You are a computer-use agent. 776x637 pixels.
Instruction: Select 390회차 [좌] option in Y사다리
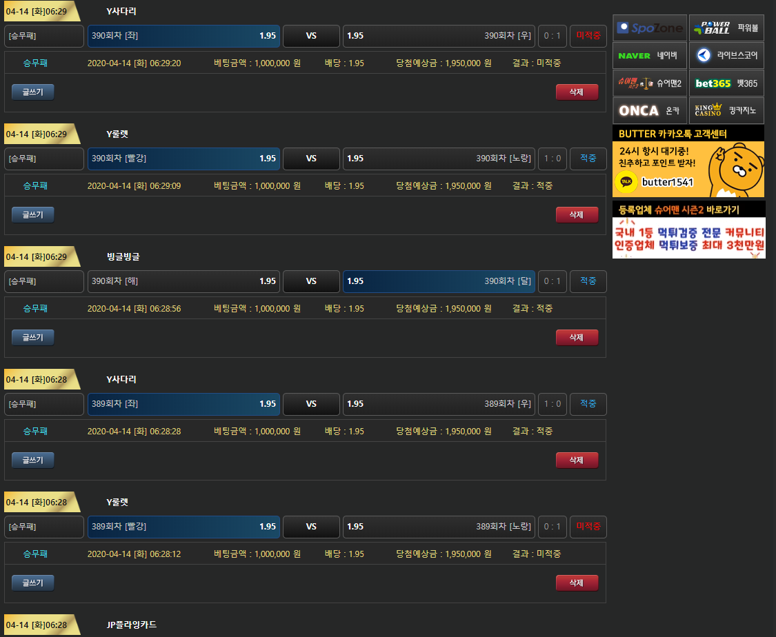[x=183, y=36]
